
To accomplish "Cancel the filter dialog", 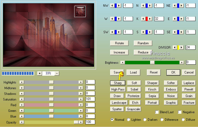I will coord(189,72).
